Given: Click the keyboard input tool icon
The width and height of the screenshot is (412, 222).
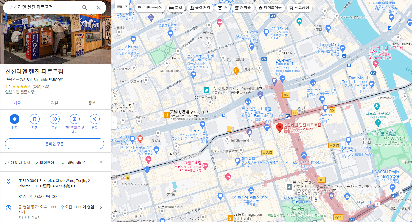Looking at the screenshot, I should click(x=119, y=7).
